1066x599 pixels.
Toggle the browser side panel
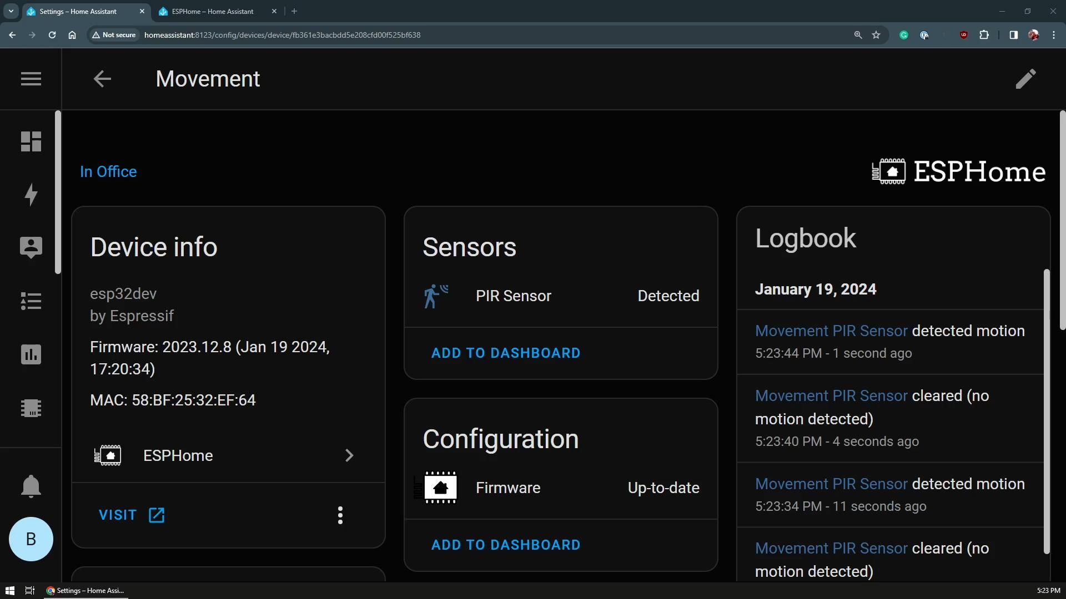[x=1013, y=35]
